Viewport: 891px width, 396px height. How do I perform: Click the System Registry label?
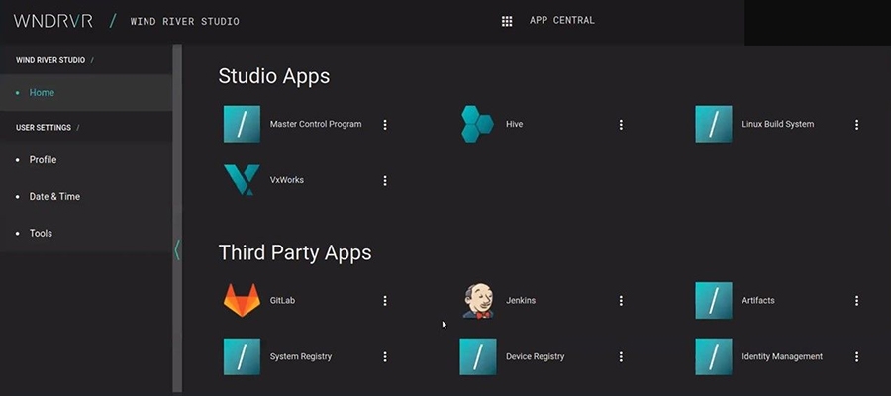[301, 356]
